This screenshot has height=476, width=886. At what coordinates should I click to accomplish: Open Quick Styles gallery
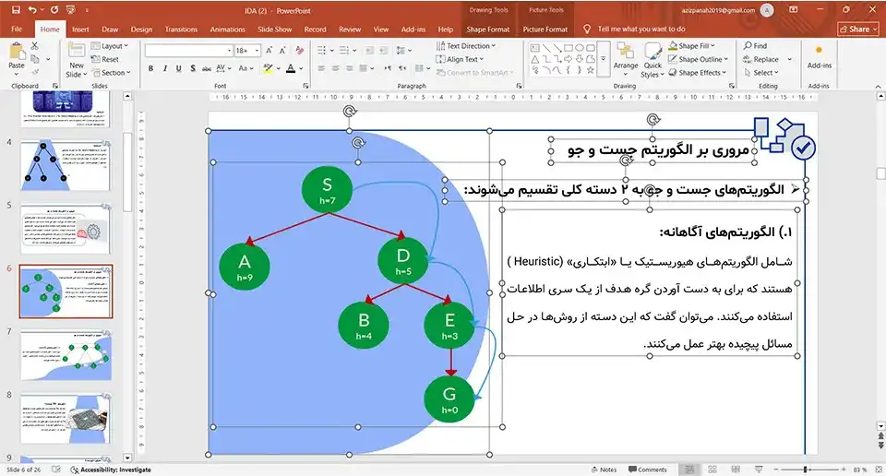(653, 61)
